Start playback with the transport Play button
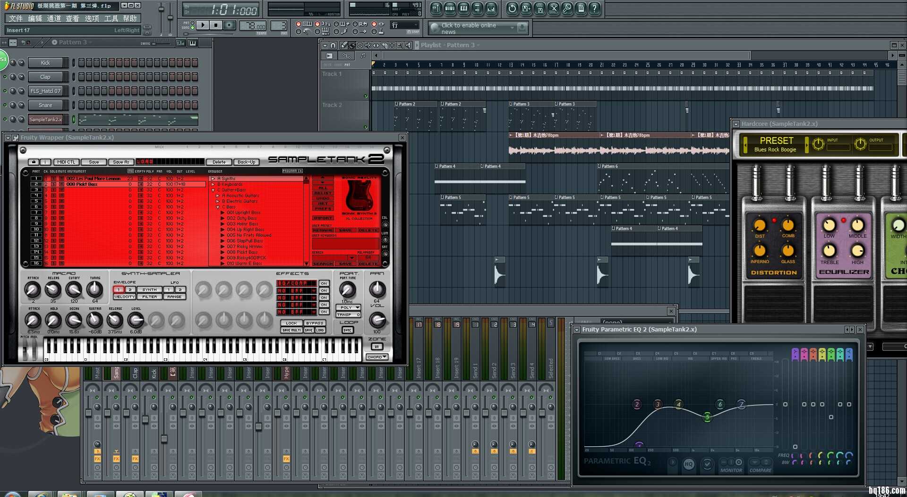 203,25
